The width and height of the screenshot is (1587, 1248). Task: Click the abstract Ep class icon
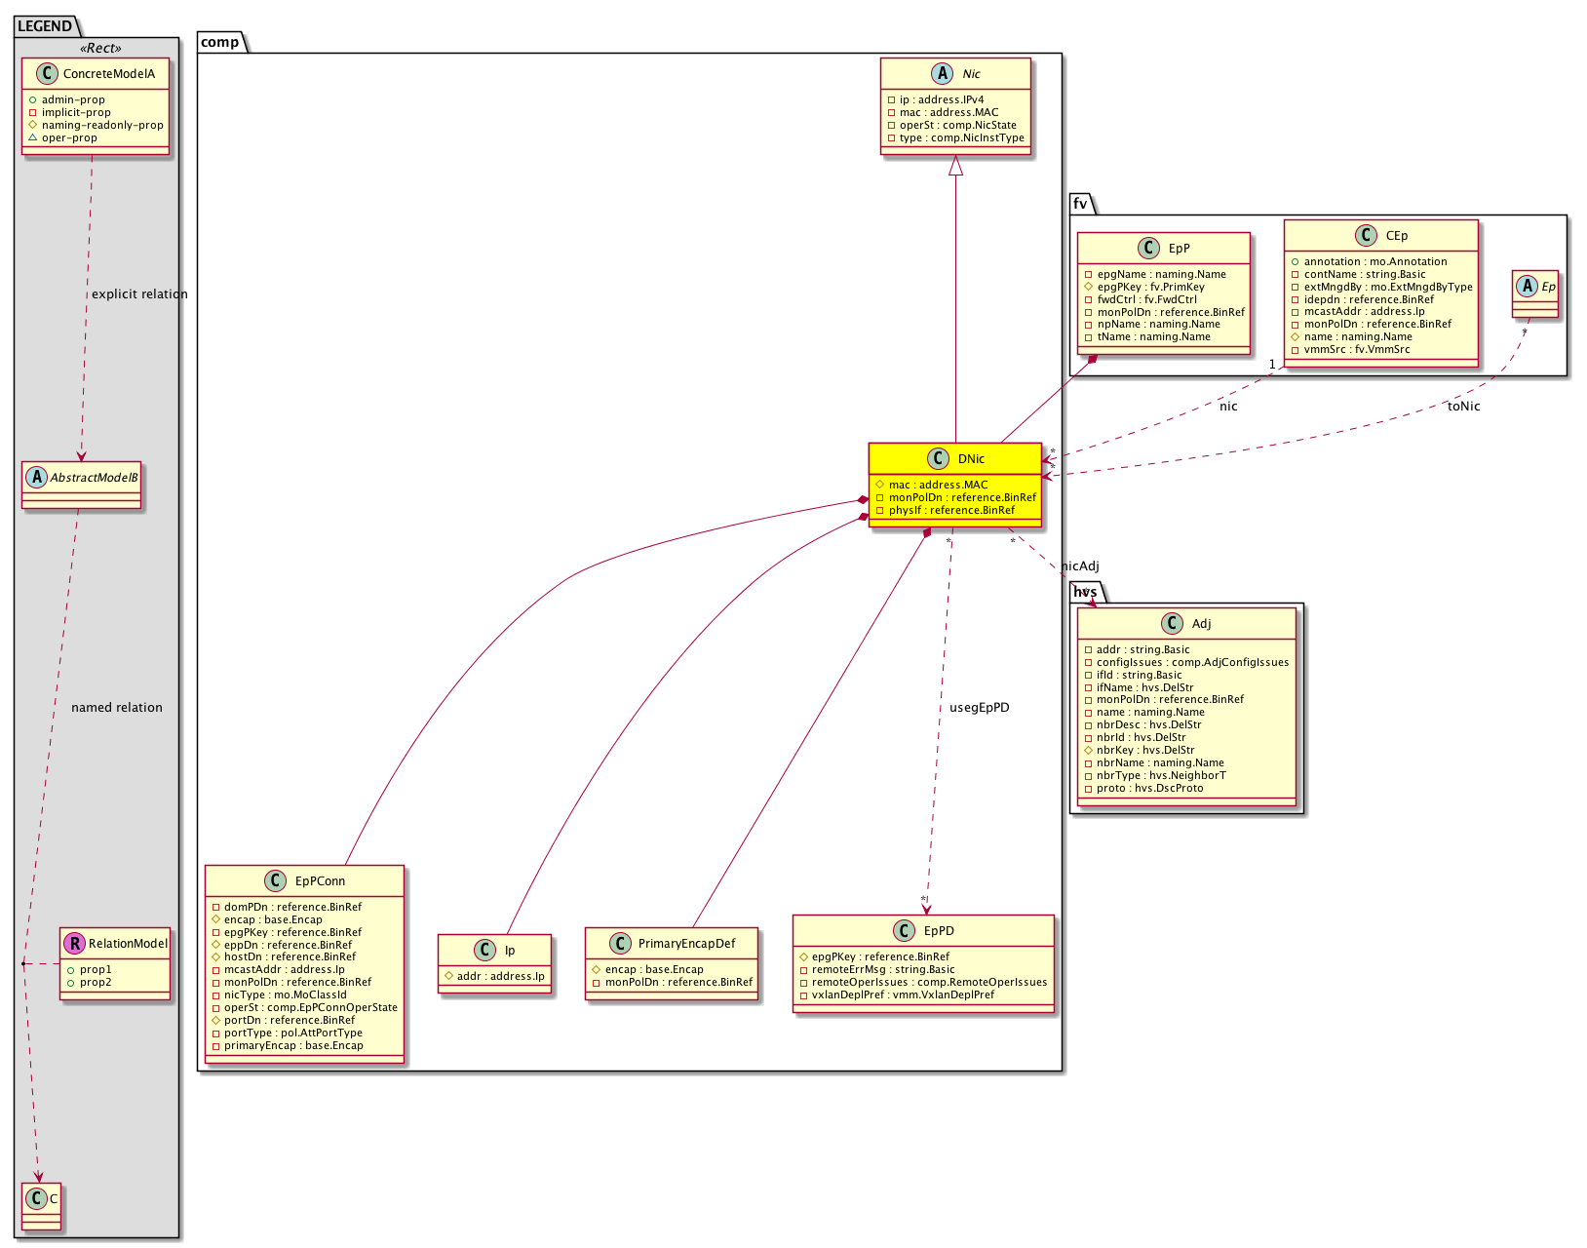(x=1527, y=286)
